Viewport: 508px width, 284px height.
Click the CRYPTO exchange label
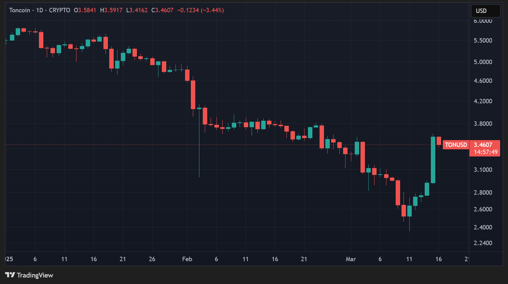coord(59,10)
